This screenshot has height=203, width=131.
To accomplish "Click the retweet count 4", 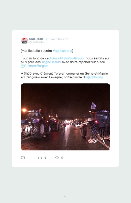I will point(45,158).
